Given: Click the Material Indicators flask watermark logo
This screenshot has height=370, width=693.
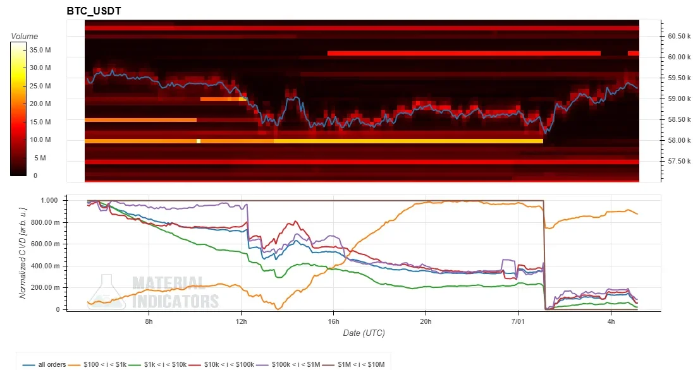Looking at the screenshot, I should [x=106, y=292].
